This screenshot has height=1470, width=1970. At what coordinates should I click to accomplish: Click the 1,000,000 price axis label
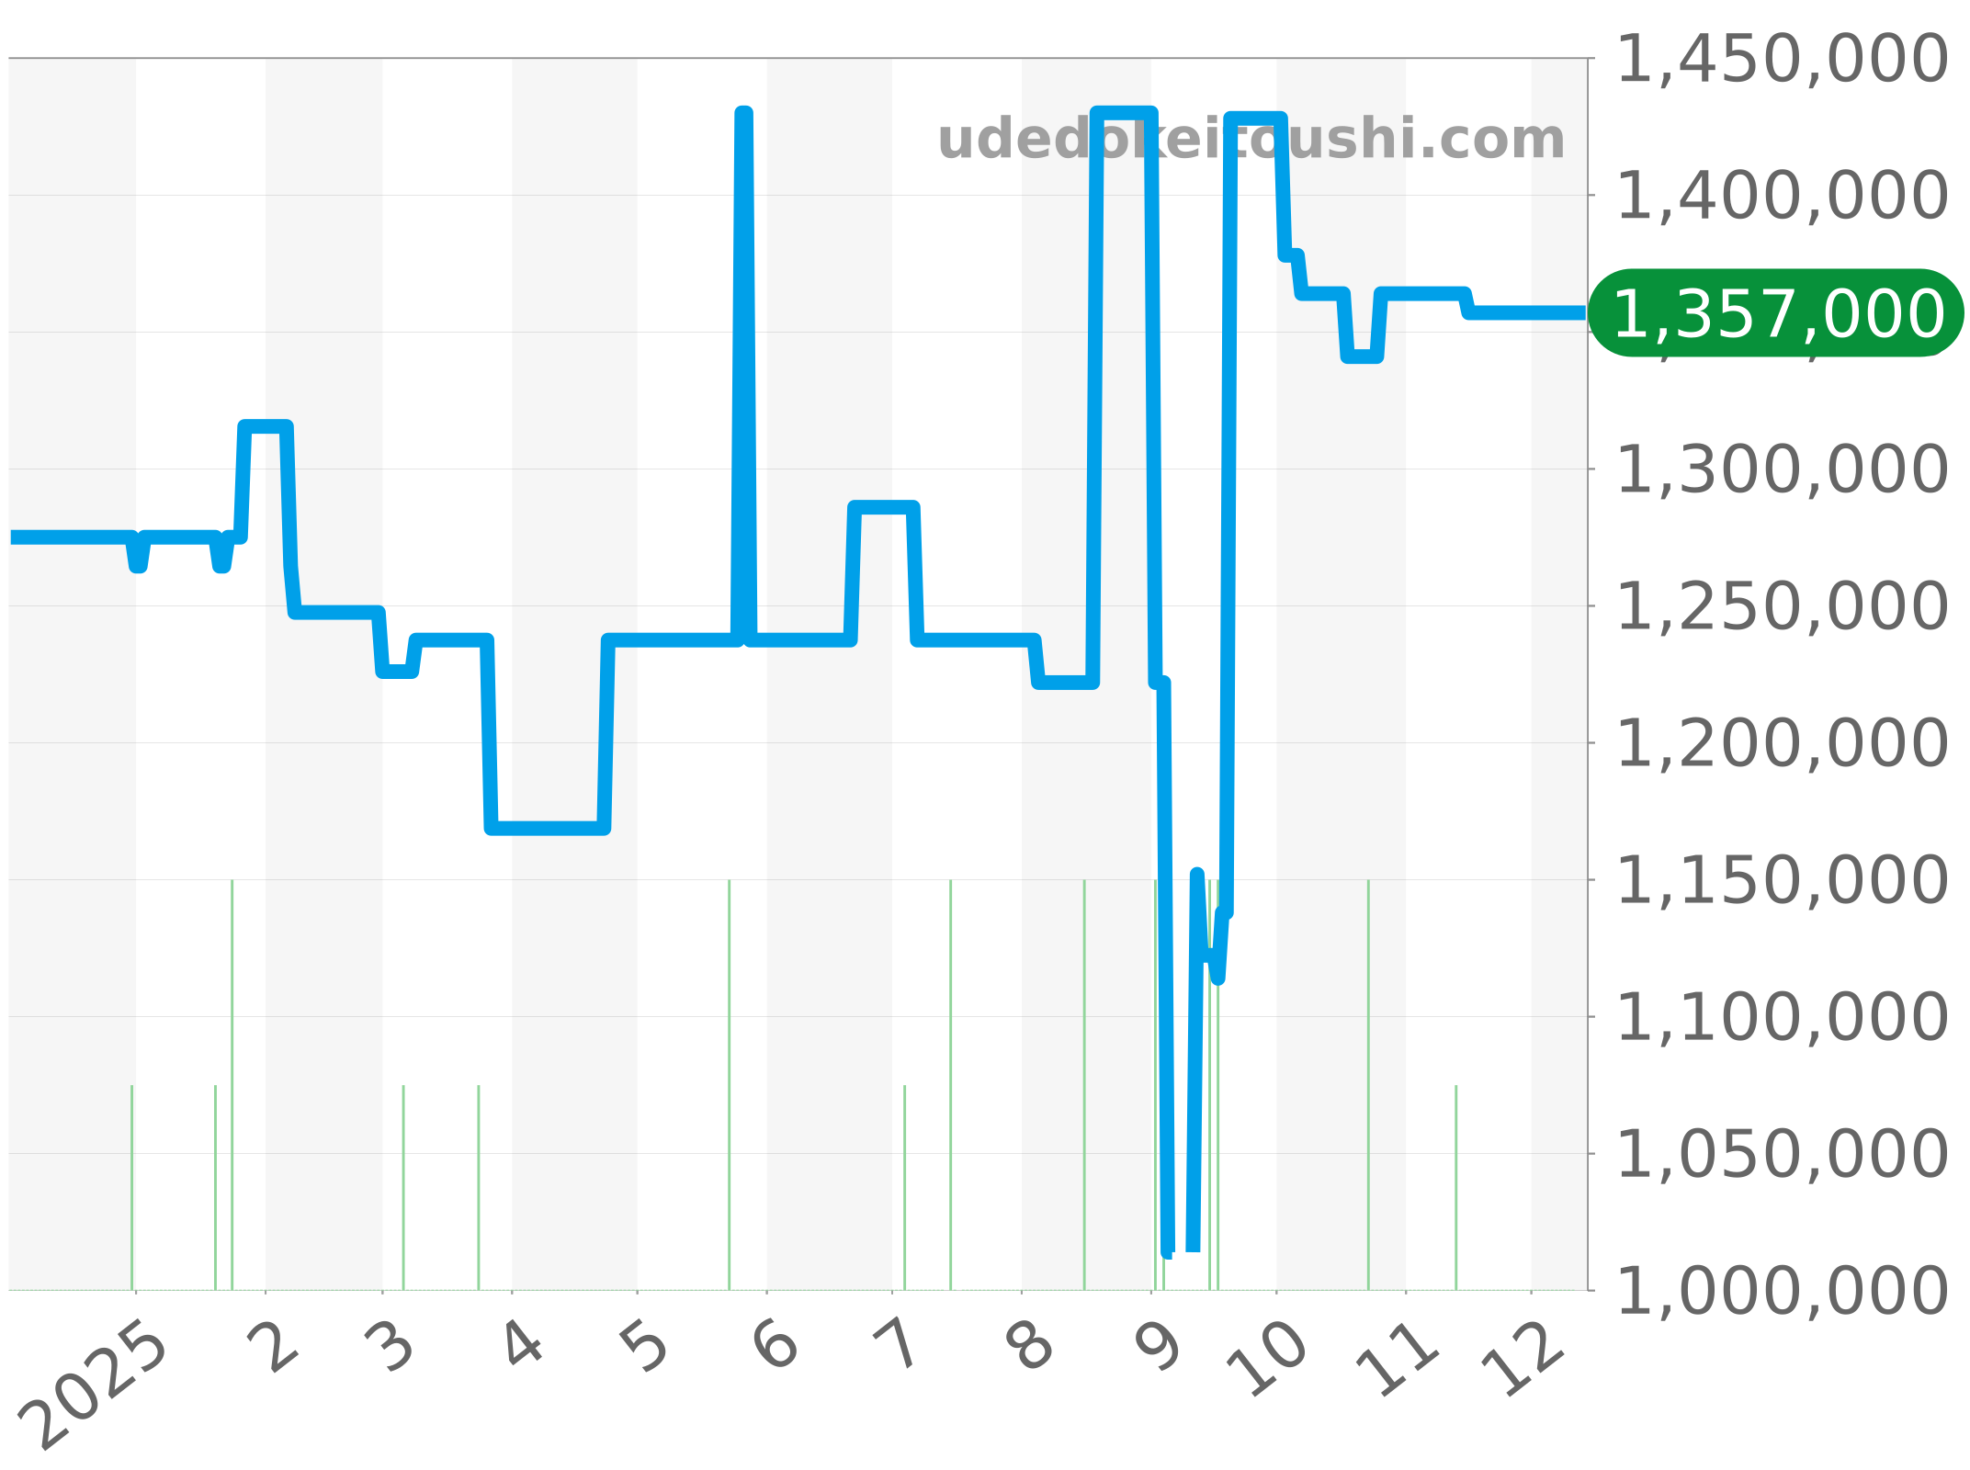click(1781, 1290)
